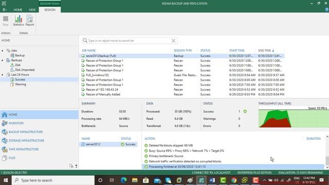
Task: Open the TAPE INFRASTRUCTURE pane
Action: 39,149
